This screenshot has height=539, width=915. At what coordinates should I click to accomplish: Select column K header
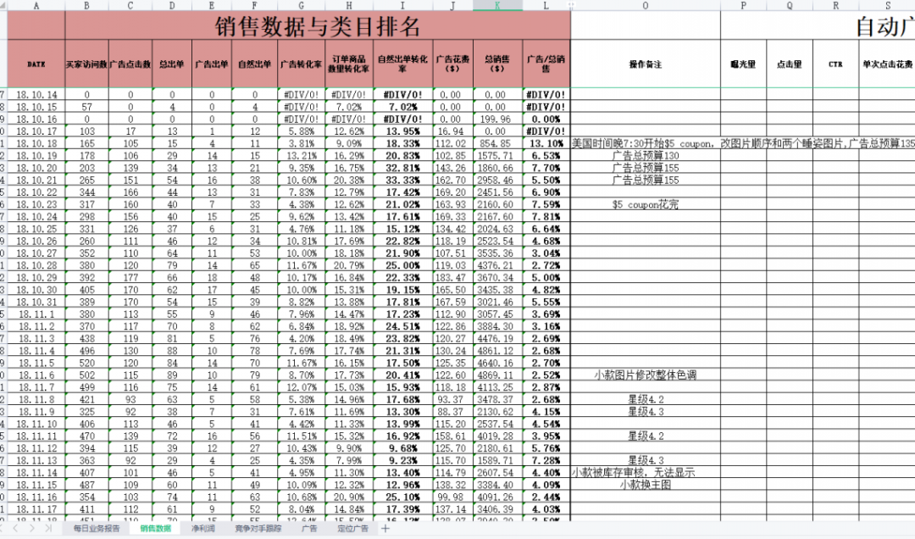tap(497, 5)
